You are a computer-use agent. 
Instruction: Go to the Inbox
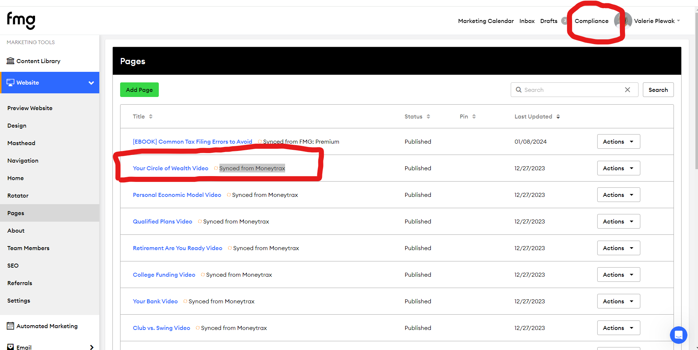(x=527, y=21)
